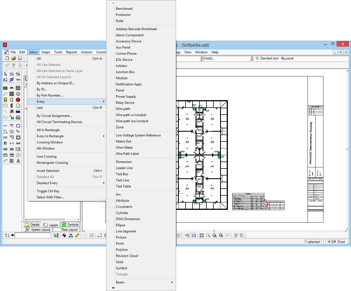The height and width of the screenshot is (291, 351).
Task: Expand the 'Every' submenu arrow
Action: click(104, 102)
